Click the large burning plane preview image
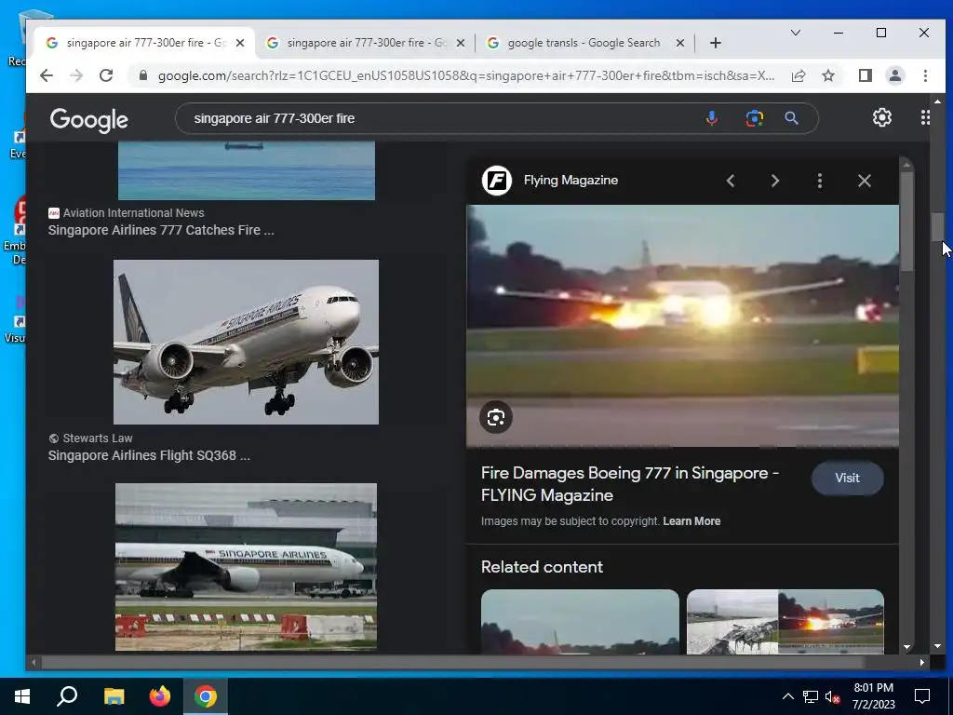This screenshot has width=953, height=715. (682, 326)
